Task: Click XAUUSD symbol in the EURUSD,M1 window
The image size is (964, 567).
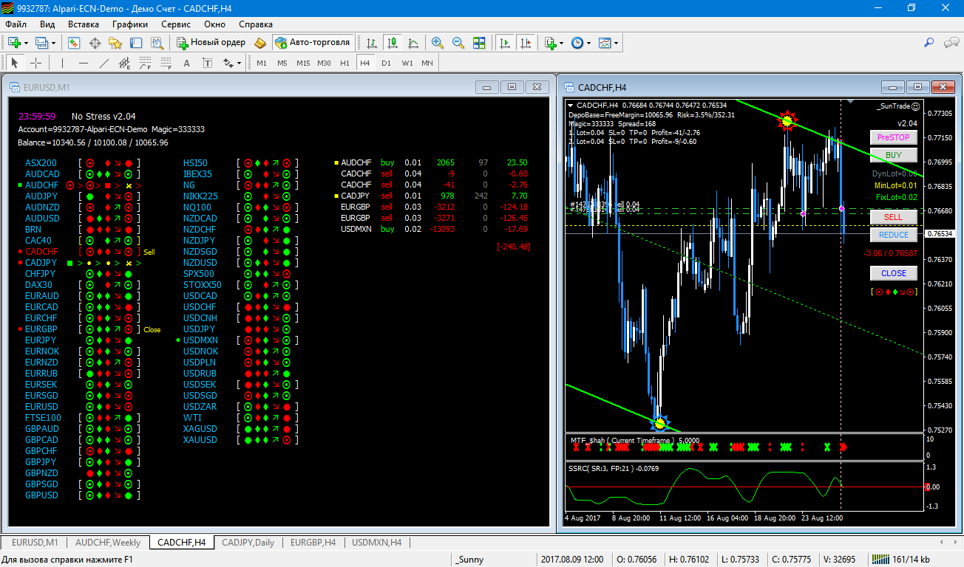Action: 200,439
